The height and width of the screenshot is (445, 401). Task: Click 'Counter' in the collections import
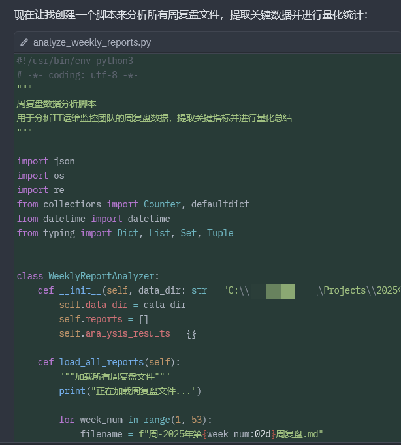coord(162,204)
